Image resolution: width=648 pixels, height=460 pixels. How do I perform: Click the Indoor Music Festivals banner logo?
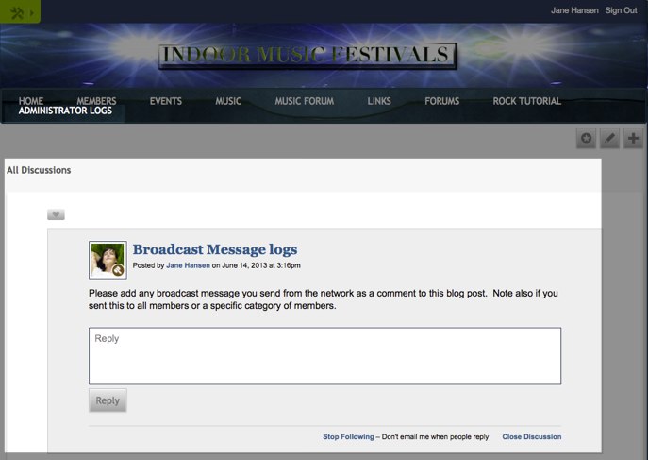(307, 56)
